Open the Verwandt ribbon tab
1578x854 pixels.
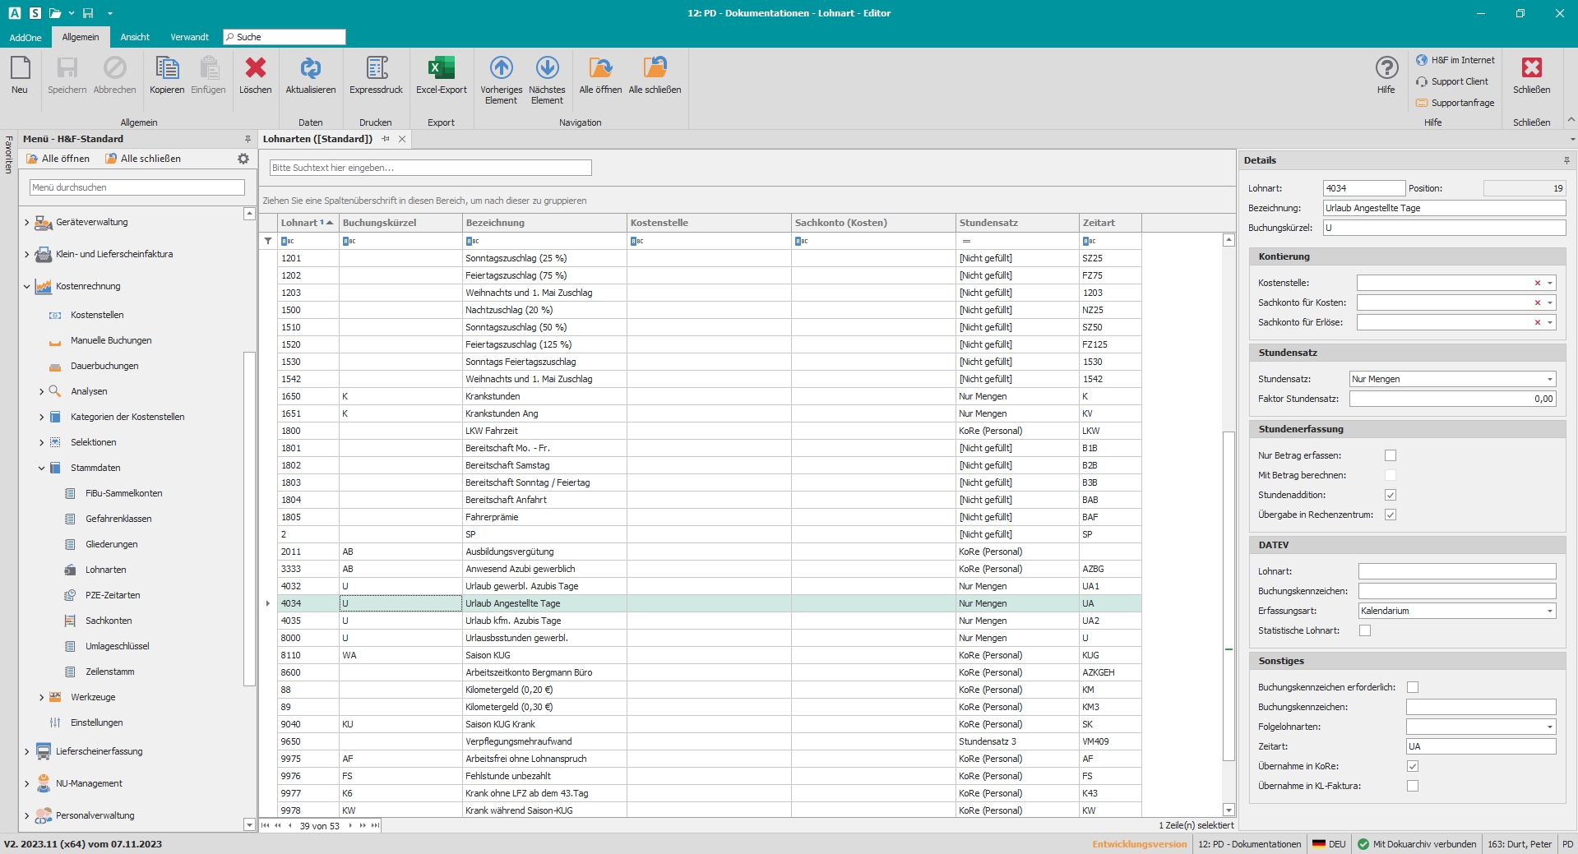(189, 37)
